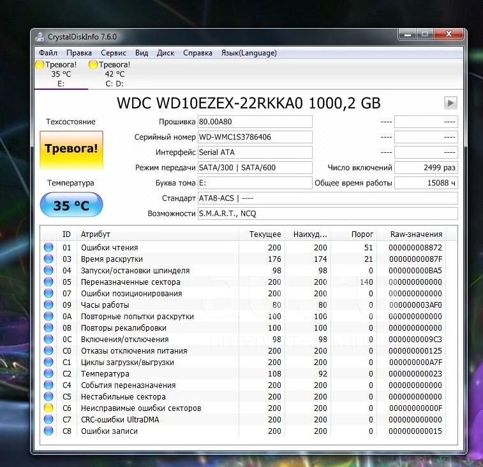Open the Диск menu
The width and height of the screenshot is (483, 467).
[165, 53]
